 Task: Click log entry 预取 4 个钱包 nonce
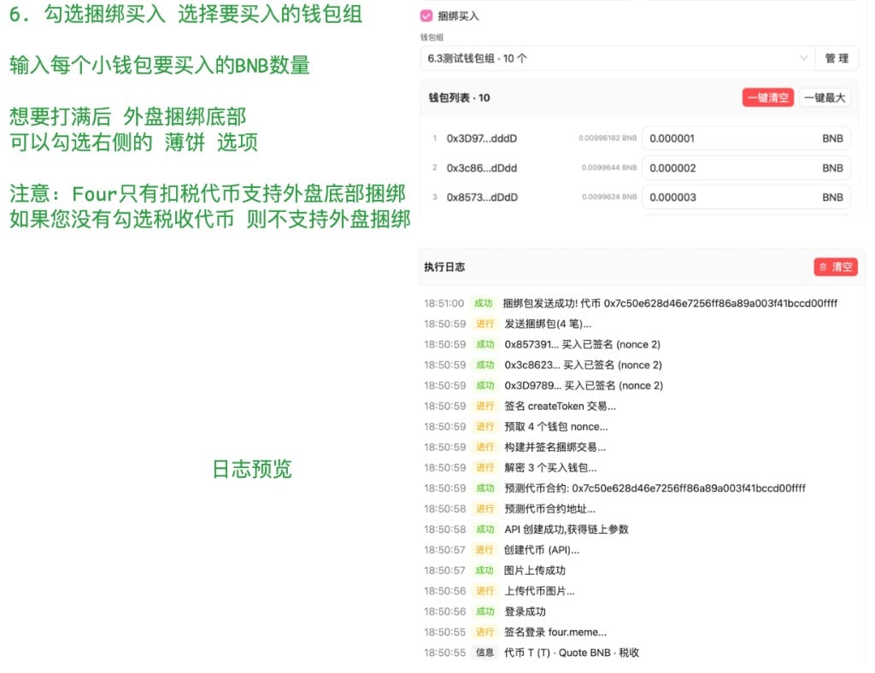[555, 427]
